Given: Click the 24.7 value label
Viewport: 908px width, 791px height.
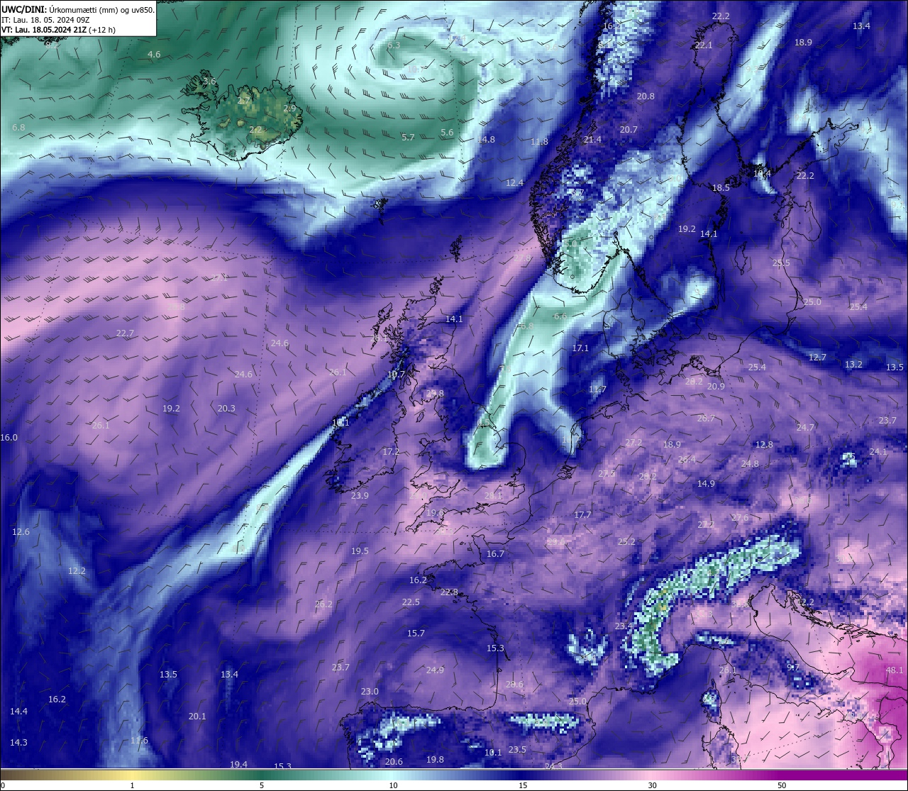Looking at the screenshot, I should (x=805, y=428).
